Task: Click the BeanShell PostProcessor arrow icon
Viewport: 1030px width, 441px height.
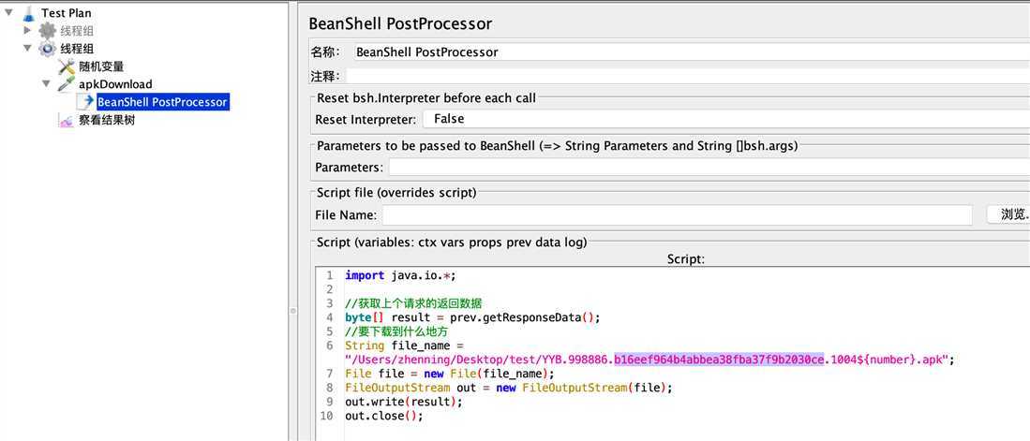Action: tap(85, 102)
